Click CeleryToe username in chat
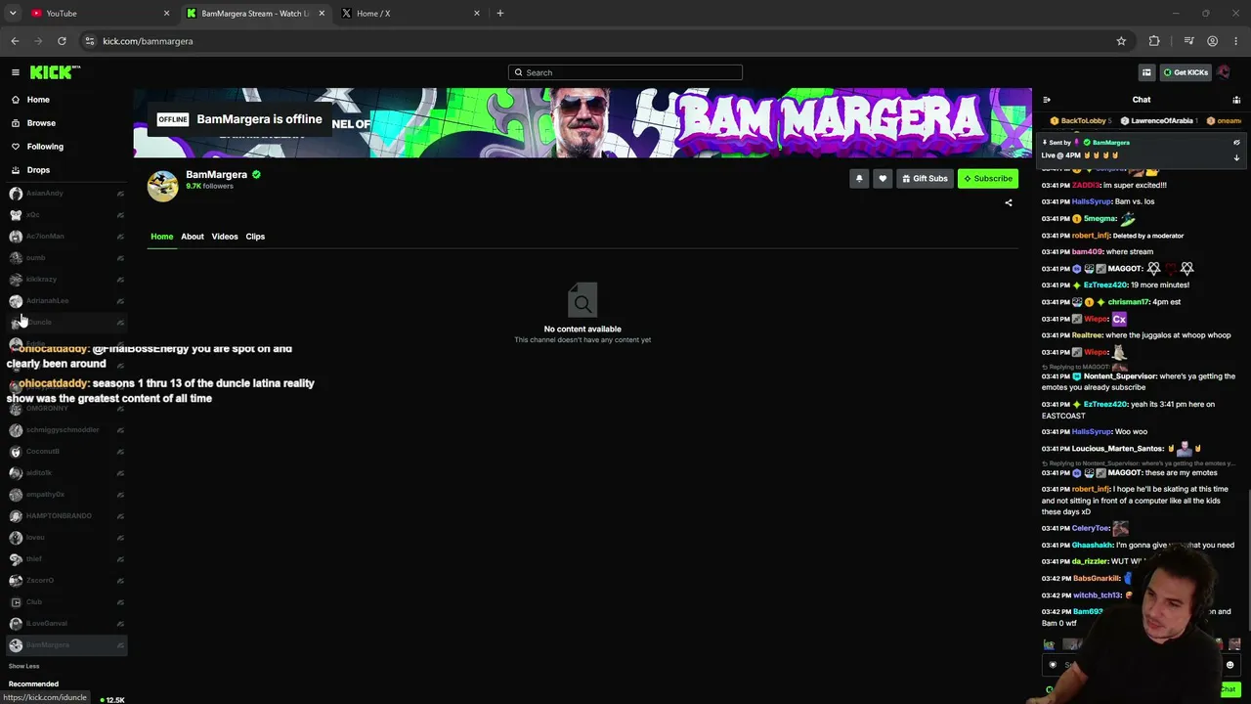The image size is (1251, 704). [1091, 528]
